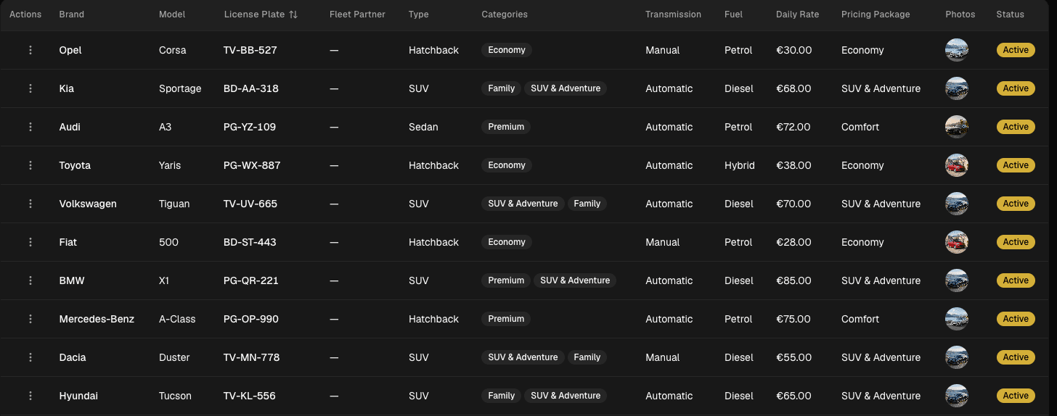Viewport: 1057px width, 416px height.
Task: Click the Transmission column header
Action: click(x=673, y=14)
